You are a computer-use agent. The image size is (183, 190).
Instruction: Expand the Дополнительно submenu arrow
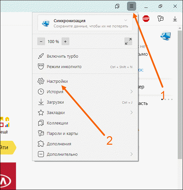pos(132,154)
